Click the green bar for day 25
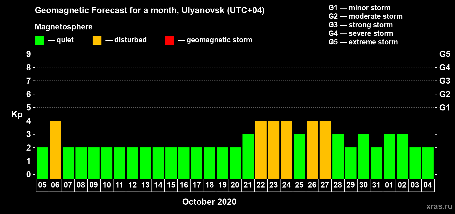Screen dimensions: 455x214 pos(299,156)
